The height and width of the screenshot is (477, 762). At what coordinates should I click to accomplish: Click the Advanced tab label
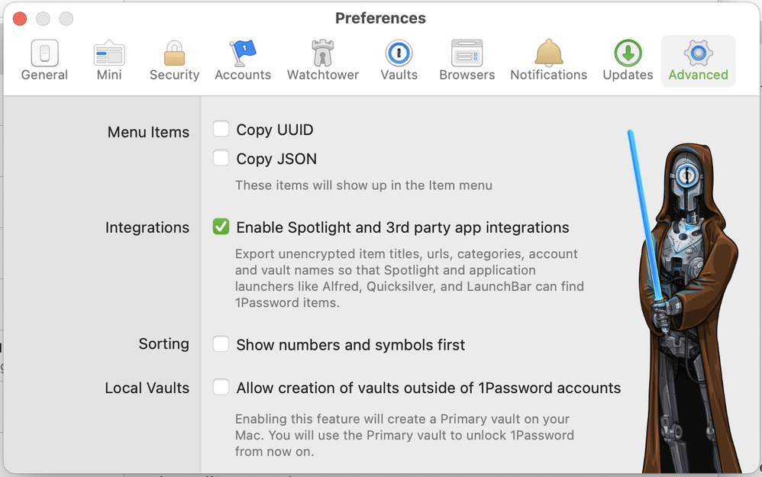[698, 75]
